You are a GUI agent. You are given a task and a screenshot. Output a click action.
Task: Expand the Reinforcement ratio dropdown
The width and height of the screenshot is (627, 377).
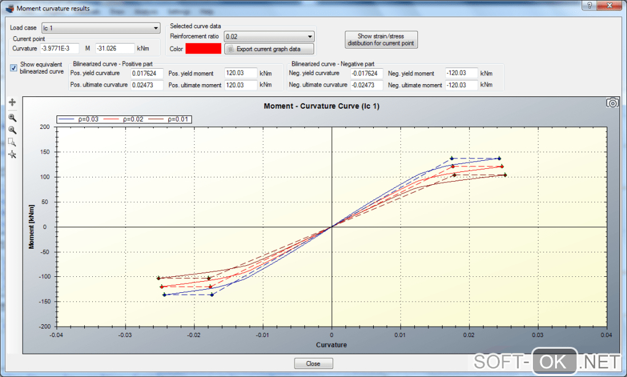coord(269,37)
